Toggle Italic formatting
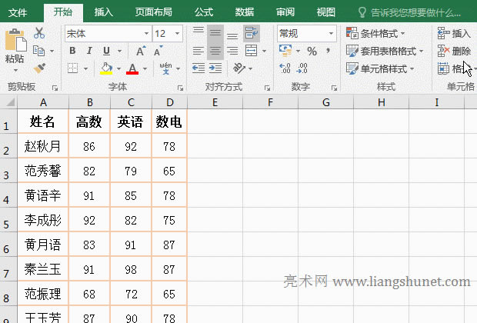 (88, 51)
